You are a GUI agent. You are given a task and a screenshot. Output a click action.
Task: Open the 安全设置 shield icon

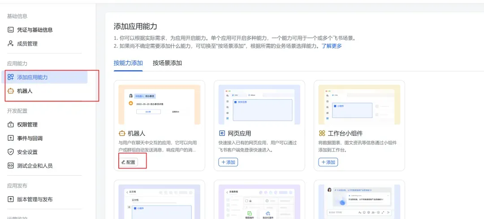(10, 152)
